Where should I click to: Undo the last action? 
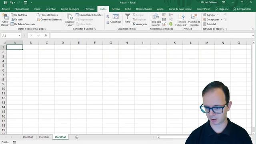click(x=12, y=3)
